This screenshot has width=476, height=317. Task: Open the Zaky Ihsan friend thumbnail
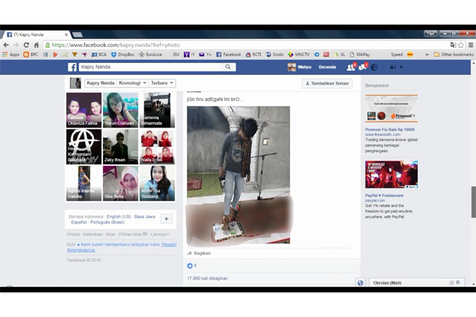pyautogui.click(x=121, y=147)
